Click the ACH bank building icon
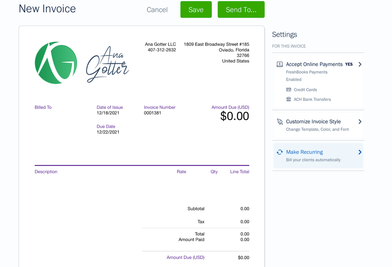 coord(288,99)
